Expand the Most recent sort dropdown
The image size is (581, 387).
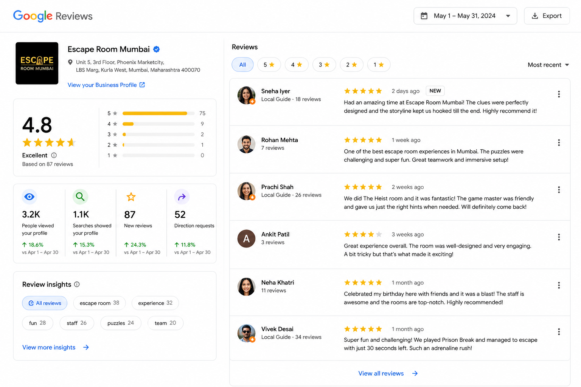point(548,65)
